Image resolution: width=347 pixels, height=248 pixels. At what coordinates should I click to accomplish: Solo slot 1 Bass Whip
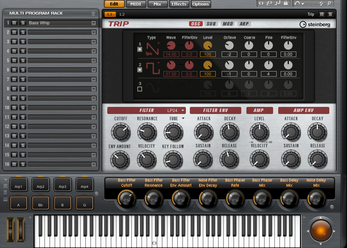click(23, 23)
